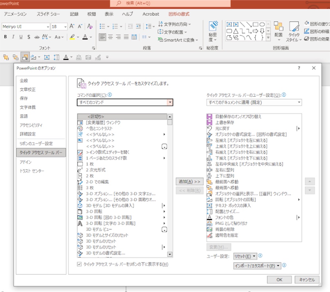330x292 pixels.
Task: Toggle bold formatting in the Font group
Action: (5, 37)
